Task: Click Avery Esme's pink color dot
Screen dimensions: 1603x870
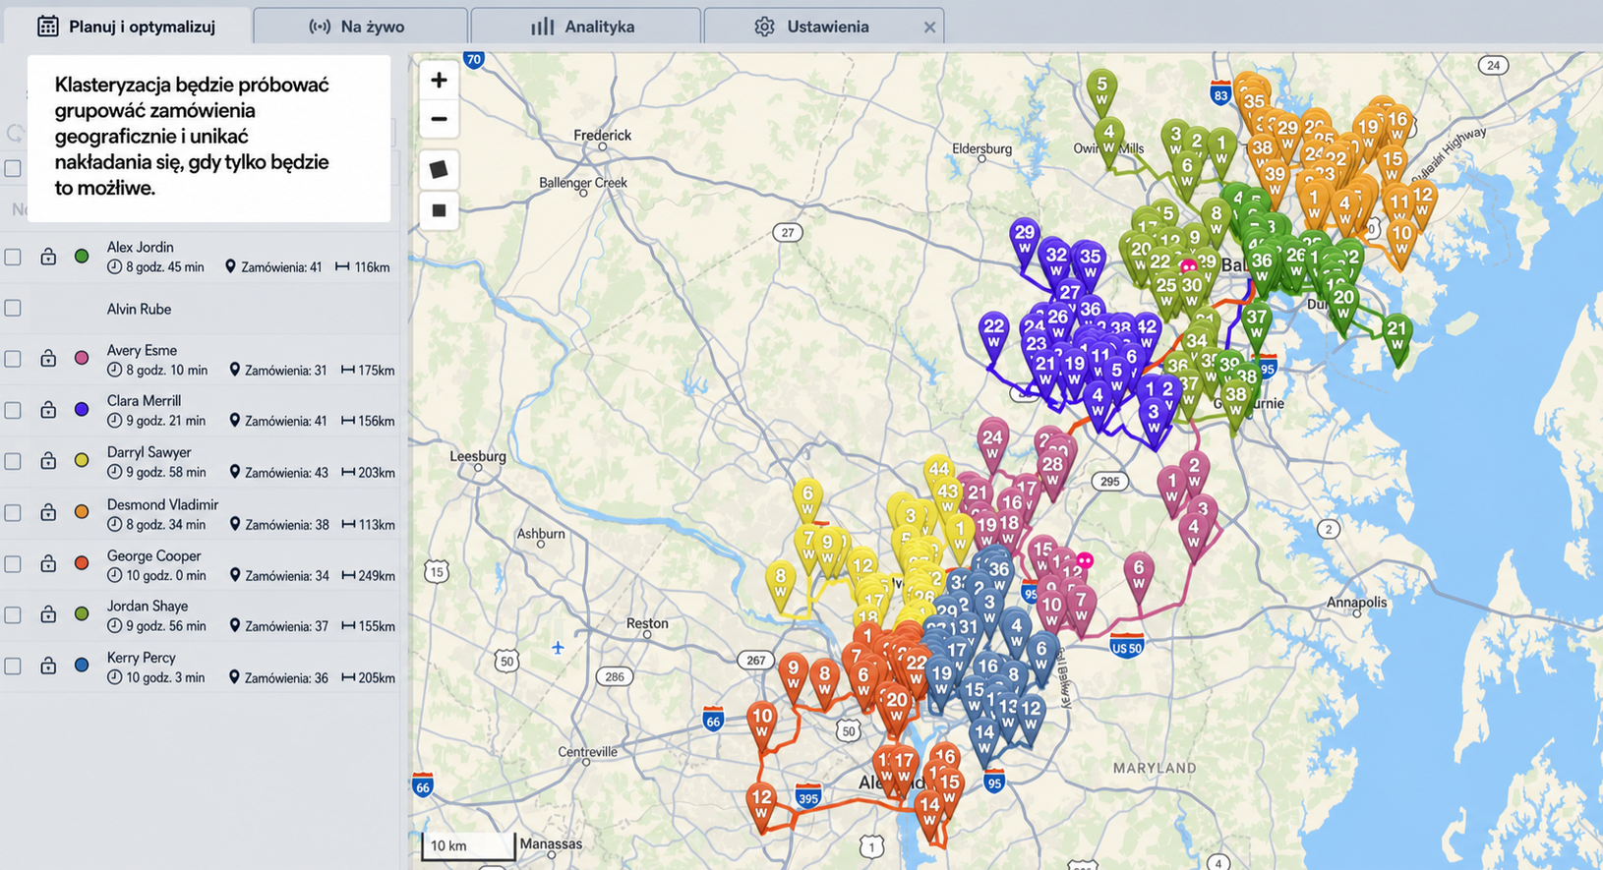Action: [82, 359]
